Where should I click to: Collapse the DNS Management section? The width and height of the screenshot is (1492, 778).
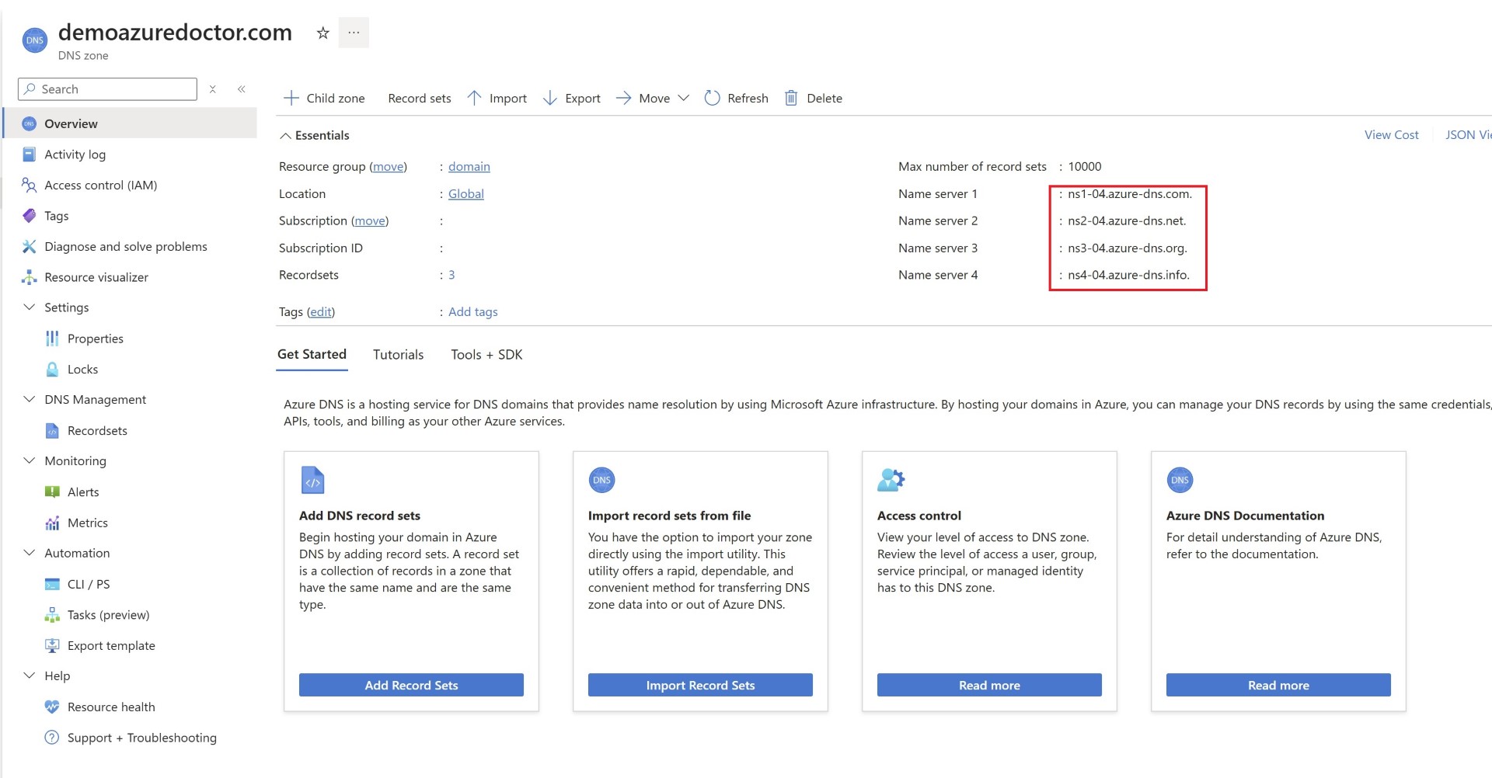coord(30,399)
